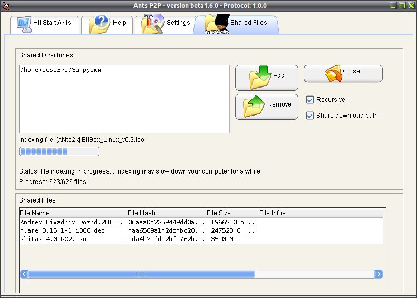Screen dimensions: 417x298
Task: Click the question mark folder icon on Help tab
Action: (99, 24)
